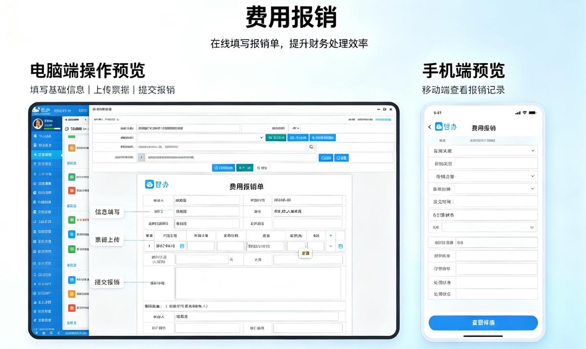
Task: Tap the 智办 logo in phone header
Action: tap(446, 127)
